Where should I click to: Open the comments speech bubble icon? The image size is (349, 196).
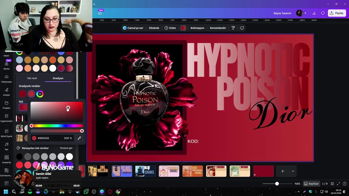coord(323,13)
